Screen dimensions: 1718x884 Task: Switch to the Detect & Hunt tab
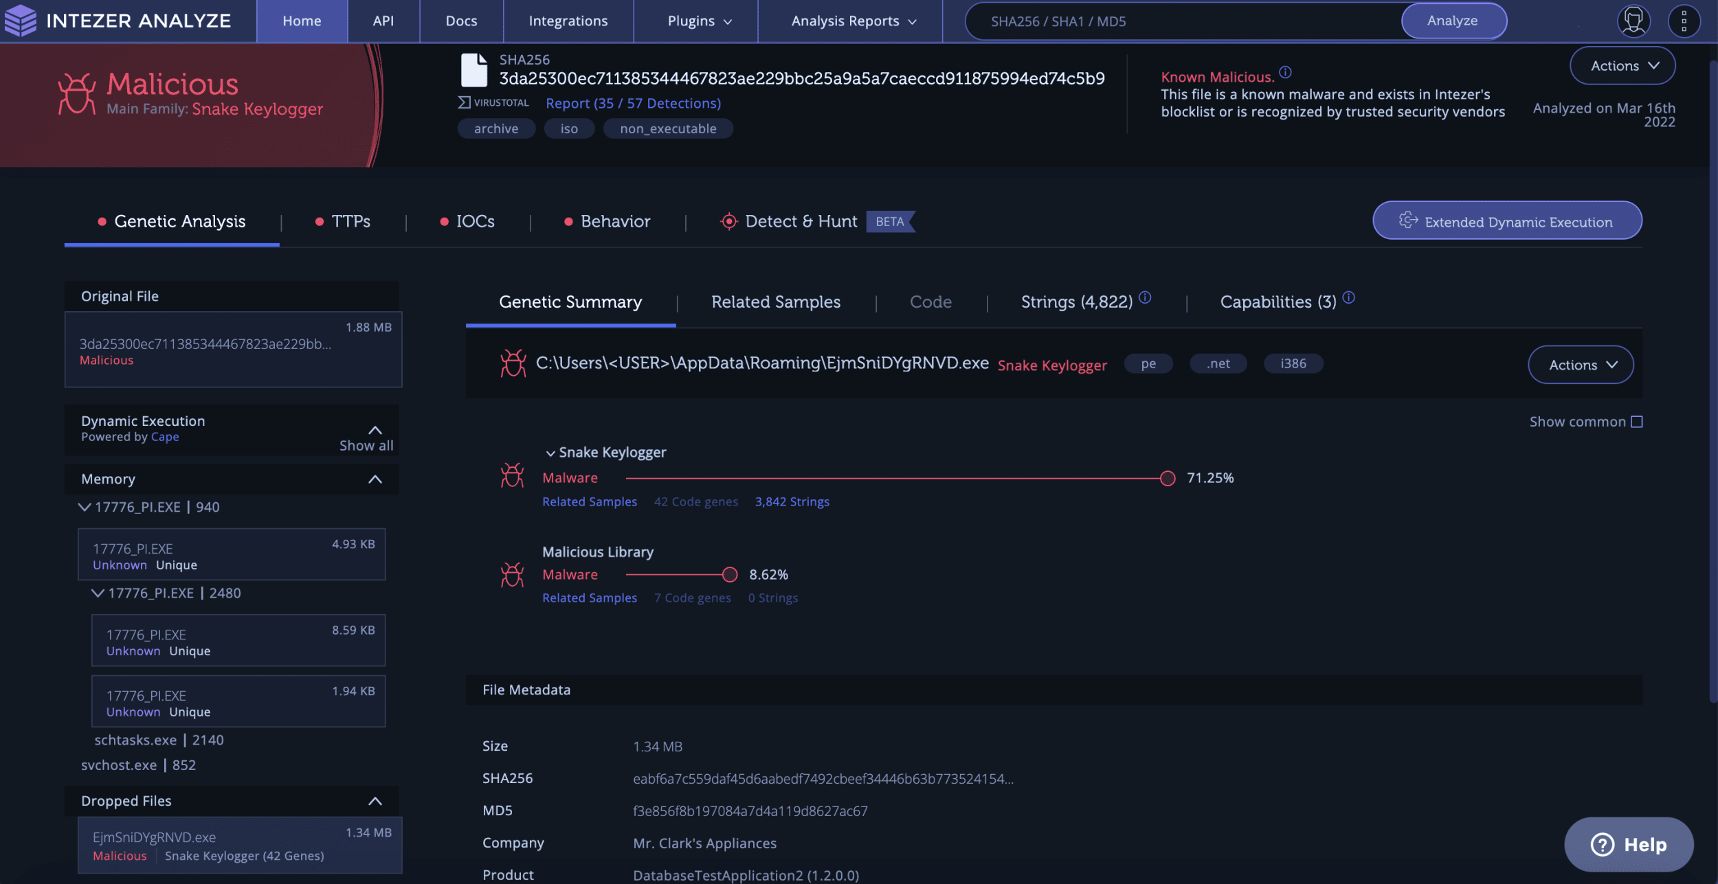point(817,221)
